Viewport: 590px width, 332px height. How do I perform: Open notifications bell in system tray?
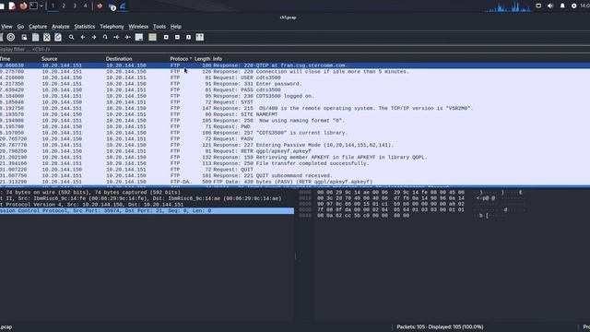click(x=562, y=6)
